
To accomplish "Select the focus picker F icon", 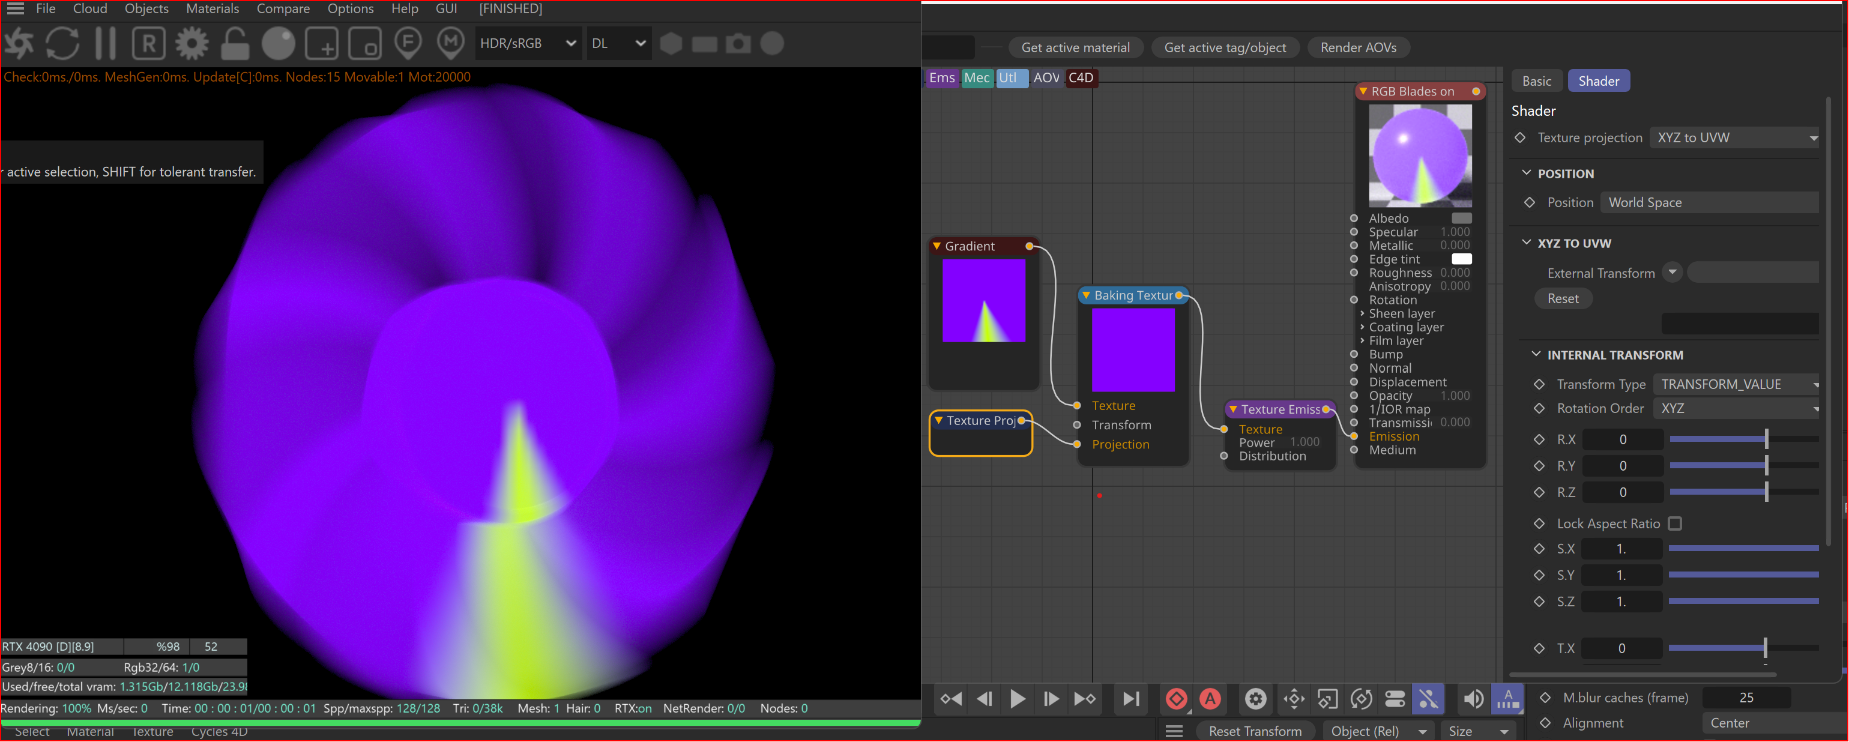I will (x=408, y=44).
